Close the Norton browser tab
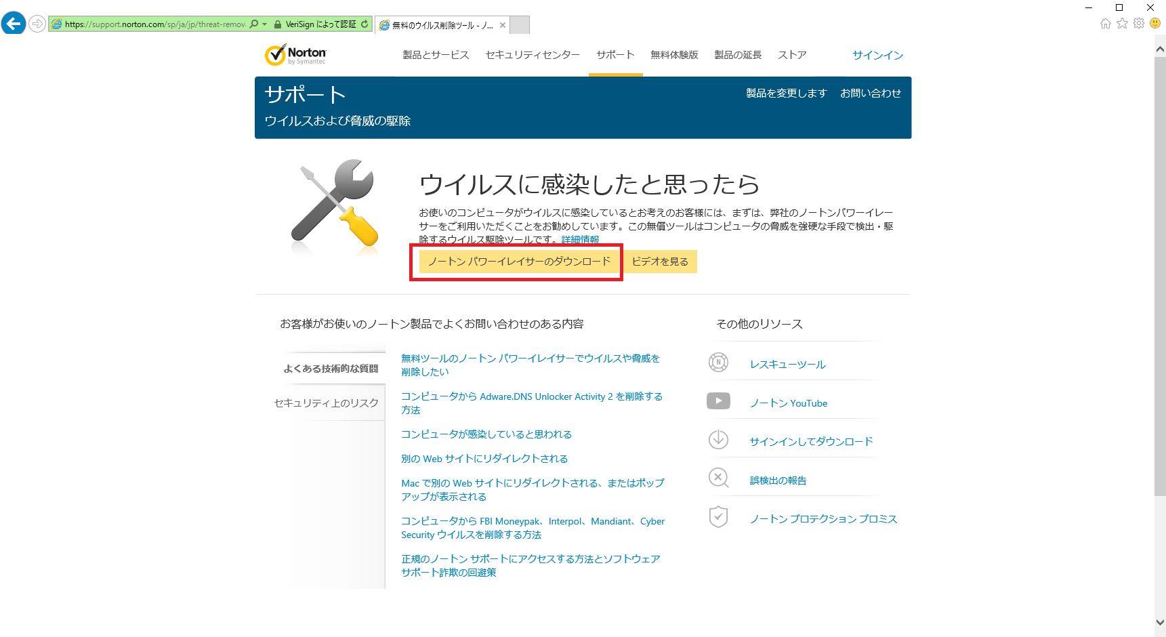Screen dimensions: 1166x637 [x=503, y=25]
